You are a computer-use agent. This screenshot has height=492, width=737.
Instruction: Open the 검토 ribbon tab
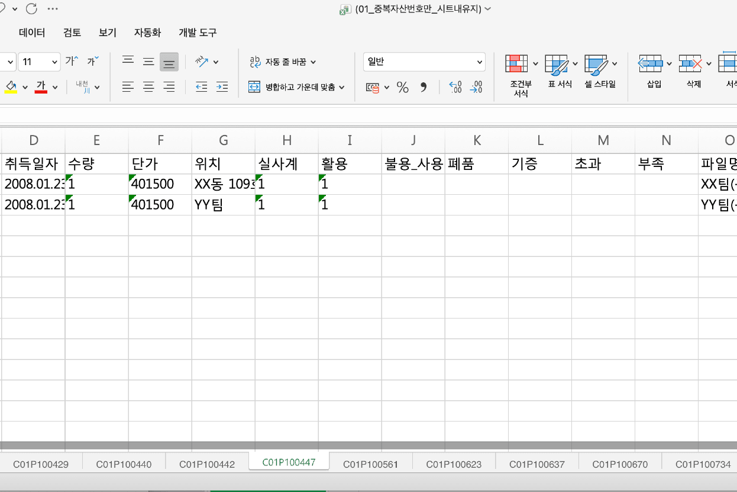point(72,33)
